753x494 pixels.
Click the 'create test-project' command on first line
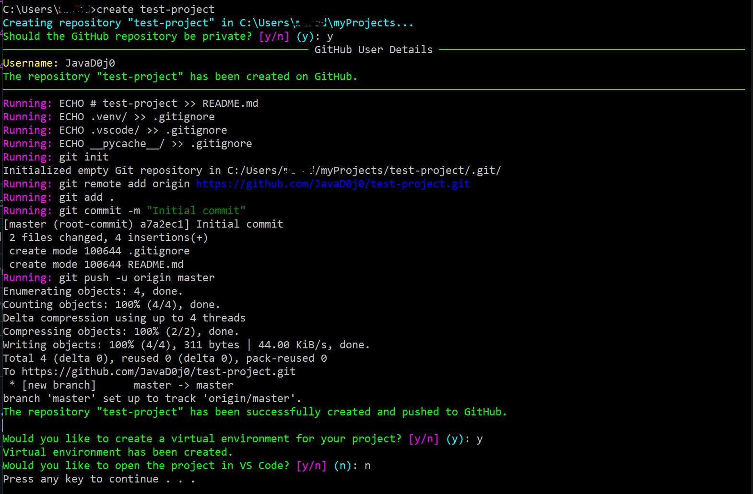coord(155,10)
